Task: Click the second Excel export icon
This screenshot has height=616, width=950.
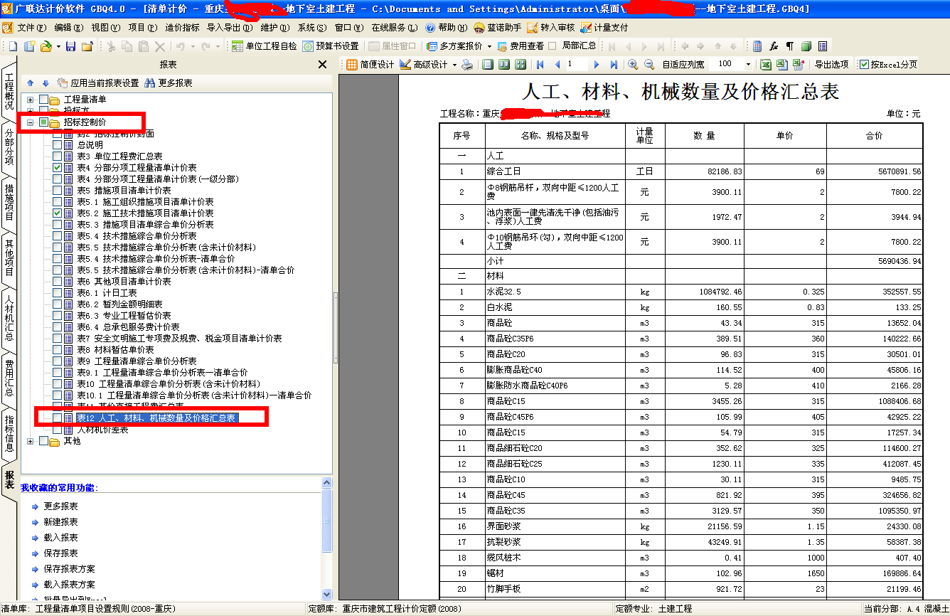Action: coord(781,64)
